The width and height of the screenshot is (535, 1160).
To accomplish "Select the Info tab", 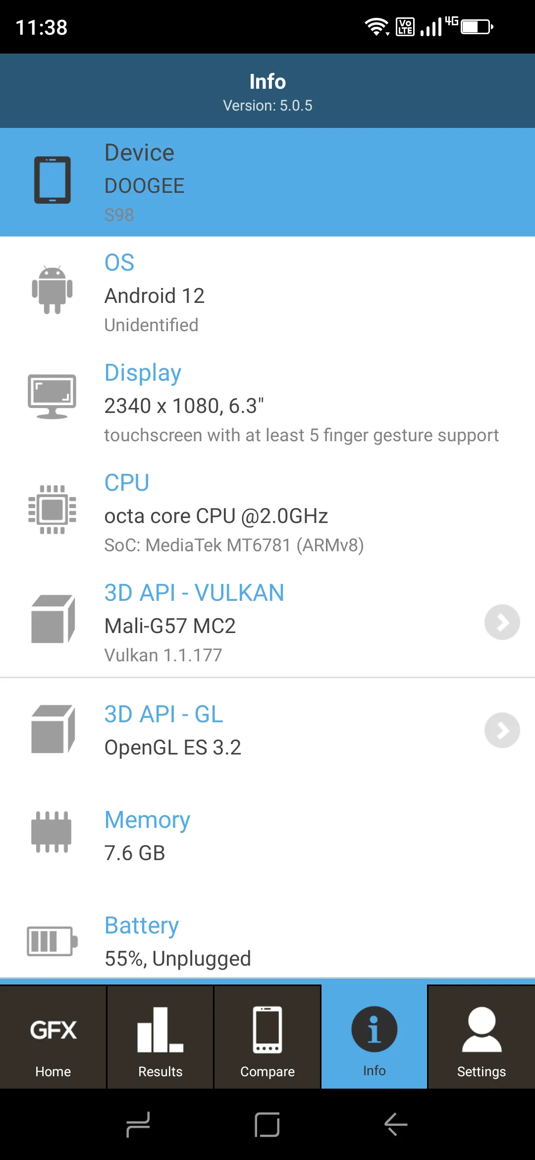I will point(374,1038).
